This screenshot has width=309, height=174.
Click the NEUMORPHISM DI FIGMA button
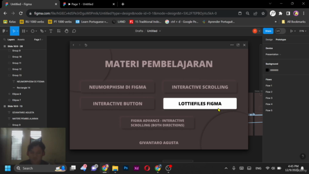pyautogui.click(x=118, y=87)
